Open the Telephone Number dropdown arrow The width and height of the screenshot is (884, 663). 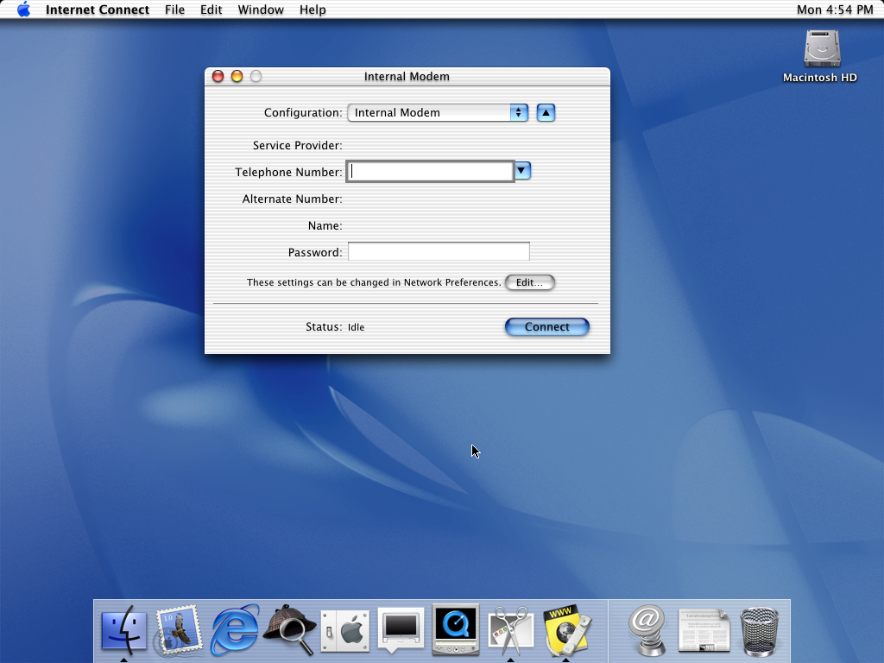click(x=522, y=171)
